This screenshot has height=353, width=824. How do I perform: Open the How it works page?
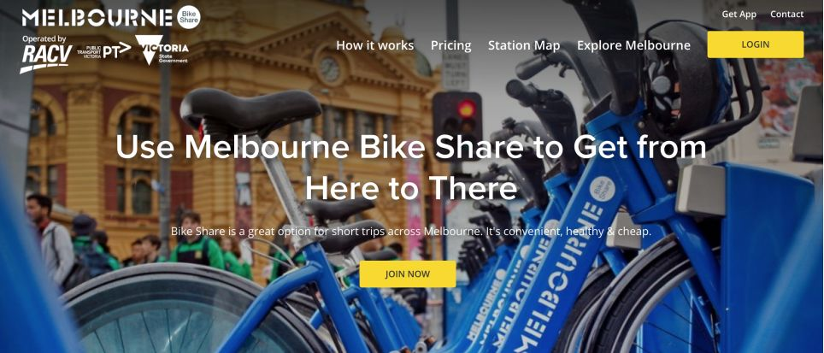pyautogui.click(x=374, y=45)
